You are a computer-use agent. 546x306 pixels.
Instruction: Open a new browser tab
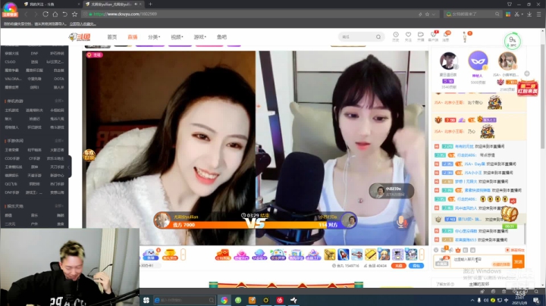tap(150, 5)
